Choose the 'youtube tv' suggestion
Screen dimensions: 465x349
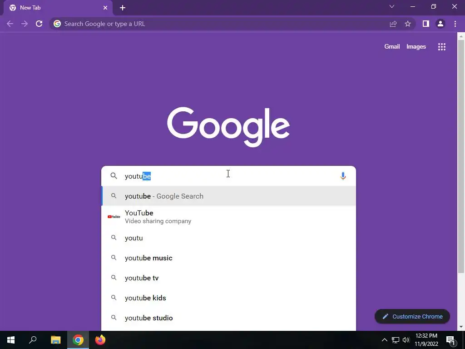tap(229, 278)
